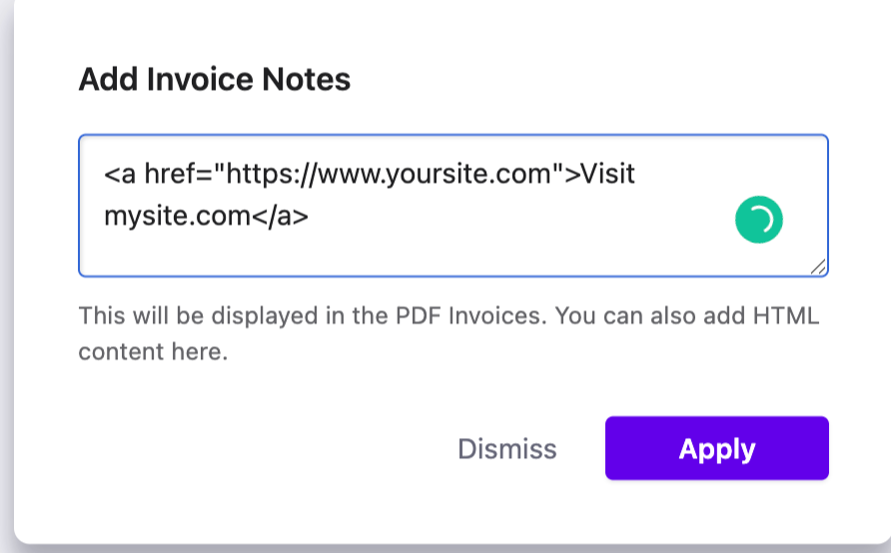Dismiss the Add Invoice Notes dialog
The image size is (891, 553).
[x=506, y=448]
